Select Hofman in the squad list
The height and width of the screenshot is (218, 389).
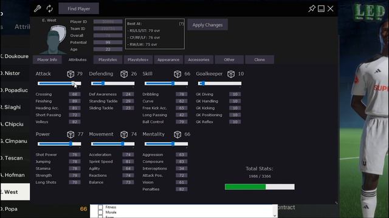tap(15, 175)
